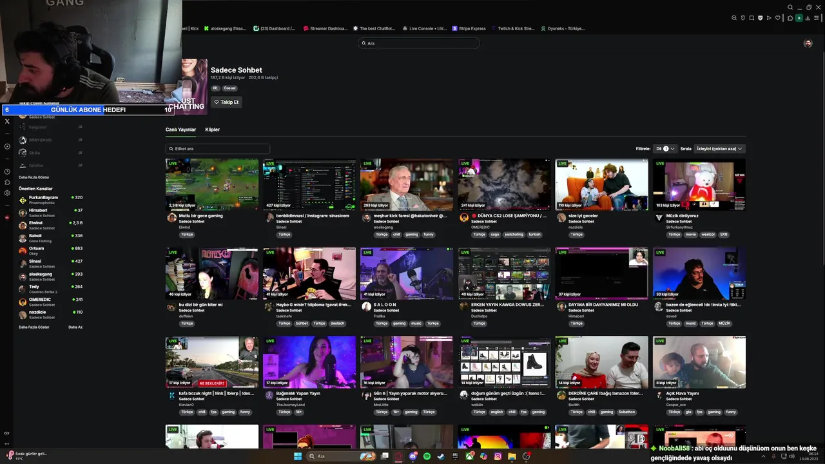This screenshot has width=825, height=464.
Task: Open the Müzik dinliyoruz stream thumbnail
Action: (699, 185)
